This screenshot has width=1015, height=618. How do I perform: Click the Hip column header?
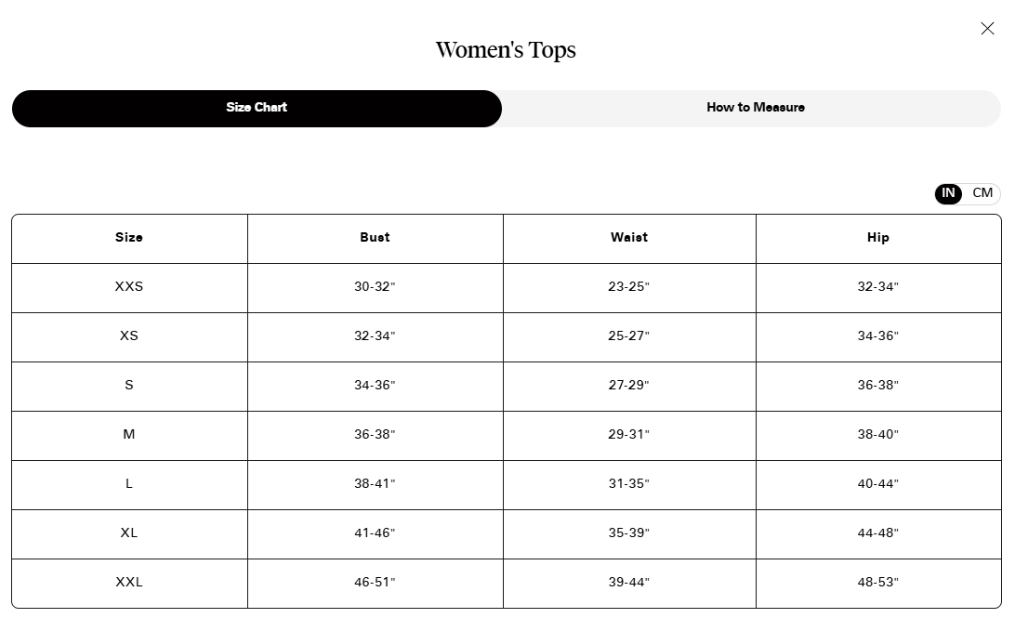[x=878, y=238]
